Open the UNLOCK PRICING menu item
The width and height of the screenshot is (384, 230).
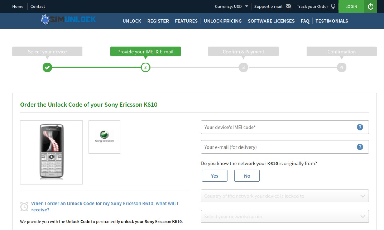tap(223, 21)
